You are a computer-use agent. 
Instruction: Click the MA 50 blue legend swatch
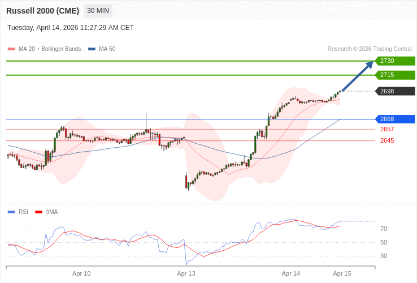coord(92,49)
